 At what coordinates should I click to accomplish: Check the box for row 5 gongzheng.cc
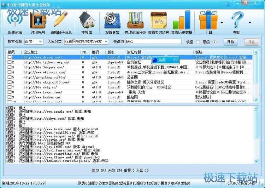[10, 77]
